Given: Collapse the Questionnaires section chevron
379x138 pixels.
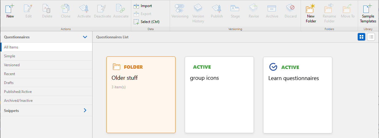Looking at the screenshot, I should coord(85,37).
